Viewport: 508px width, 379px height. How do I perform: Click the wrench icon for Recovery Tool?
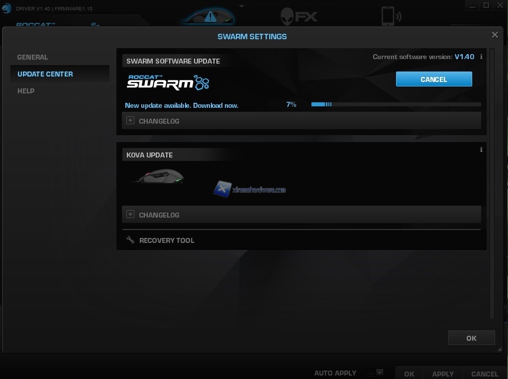point(130,240)
